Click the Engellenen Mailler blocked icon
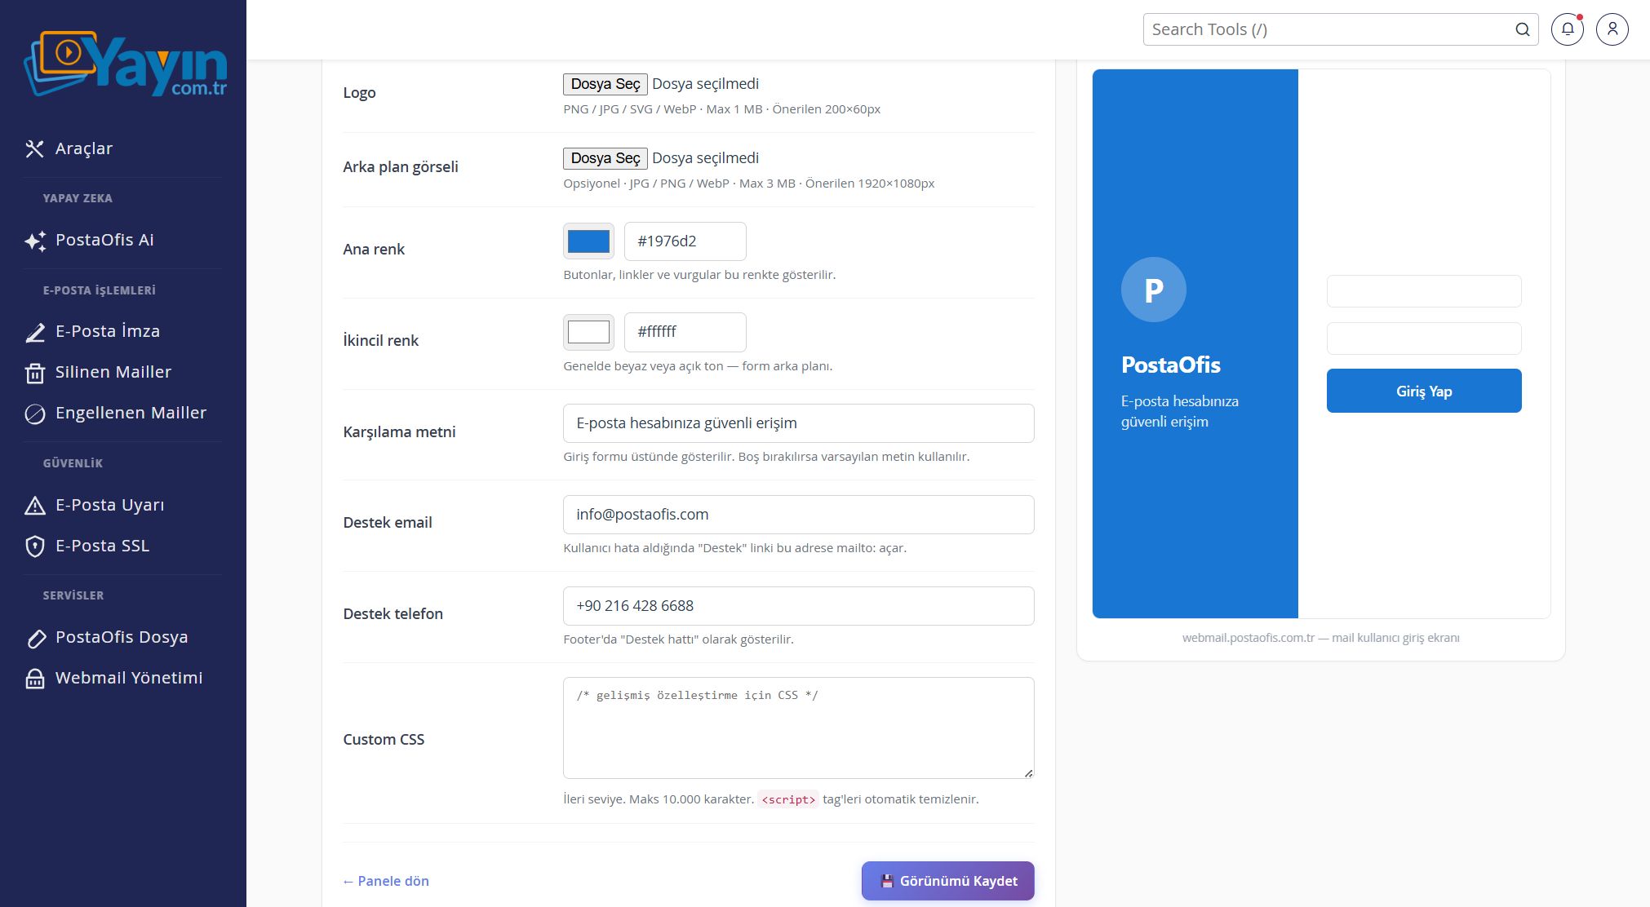 click(x=35, y=414)
